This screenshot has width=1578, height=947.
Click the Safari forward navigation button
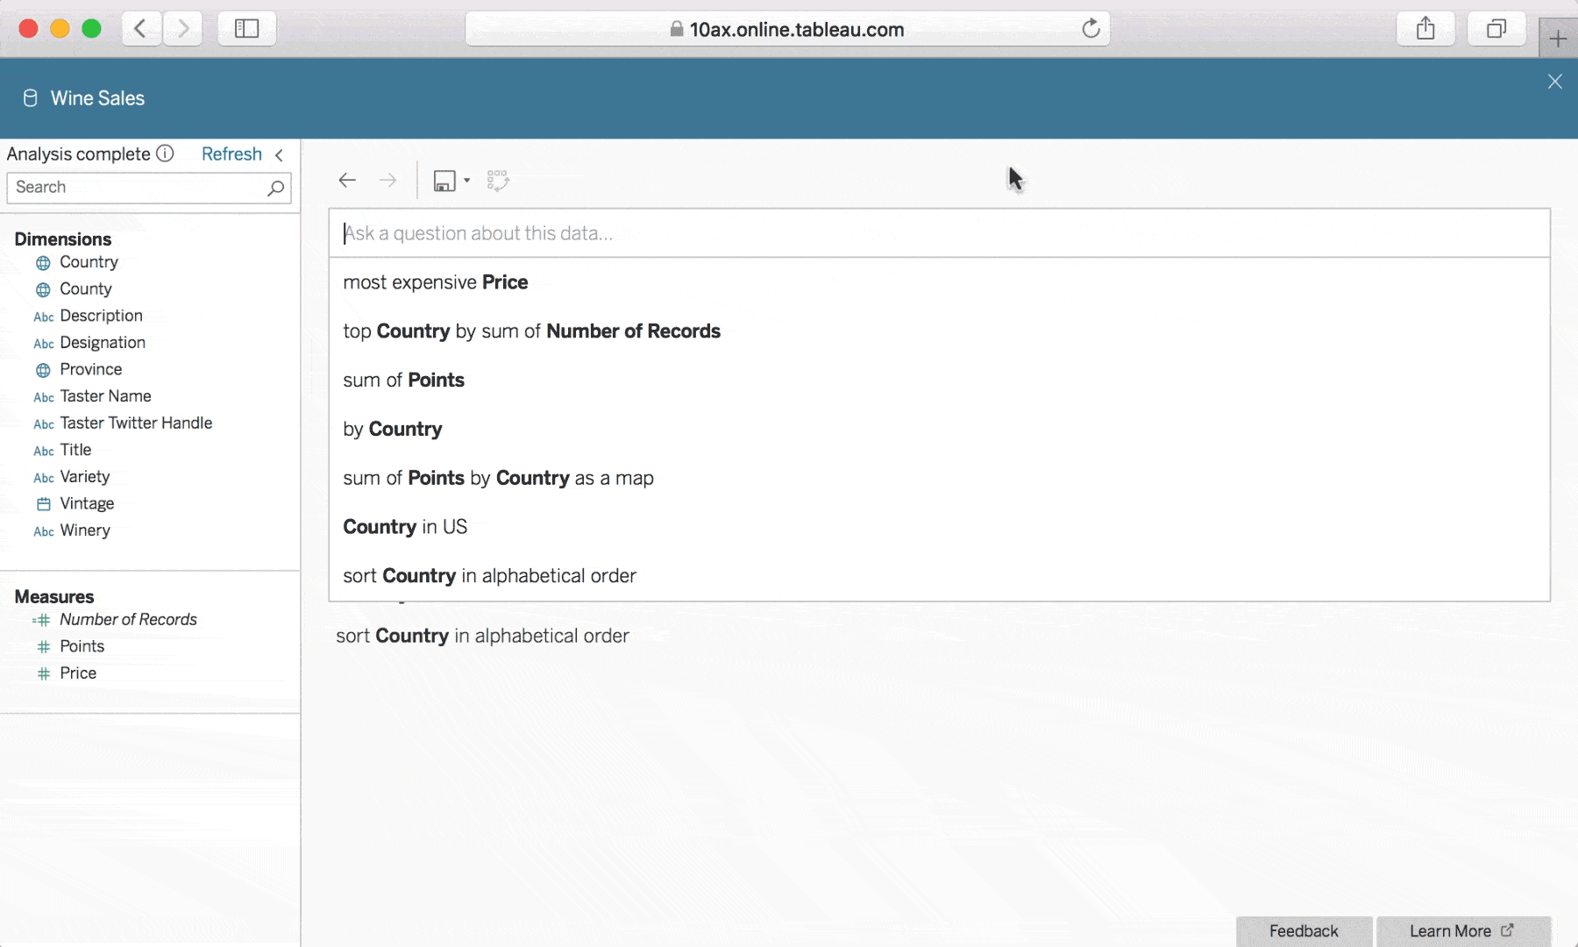[x=182, y=29]
